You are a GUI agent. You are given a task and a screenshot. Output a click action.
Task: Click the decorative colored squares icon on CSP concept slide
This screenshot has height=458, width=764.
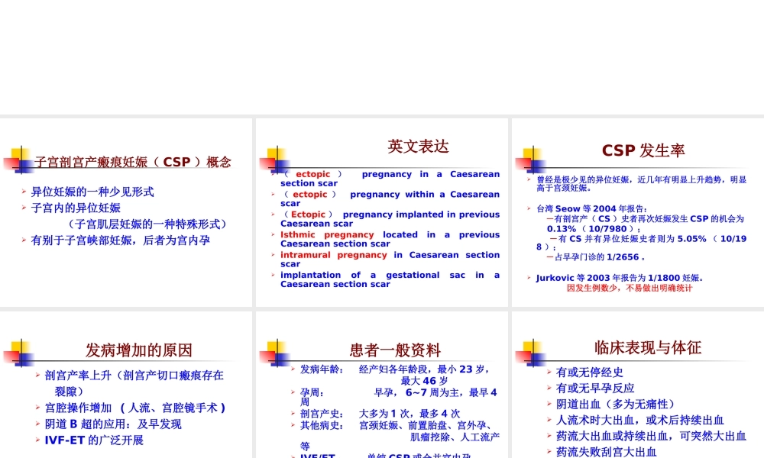[x=17, y=160]
